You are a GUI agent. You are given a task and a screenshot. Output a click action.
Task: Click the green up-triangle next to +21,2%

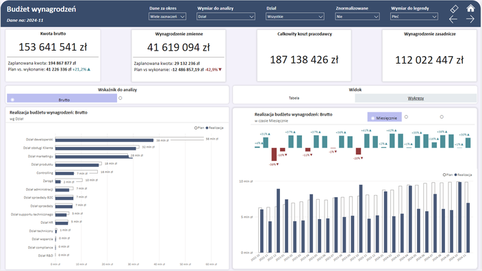(x=89, y=69)
